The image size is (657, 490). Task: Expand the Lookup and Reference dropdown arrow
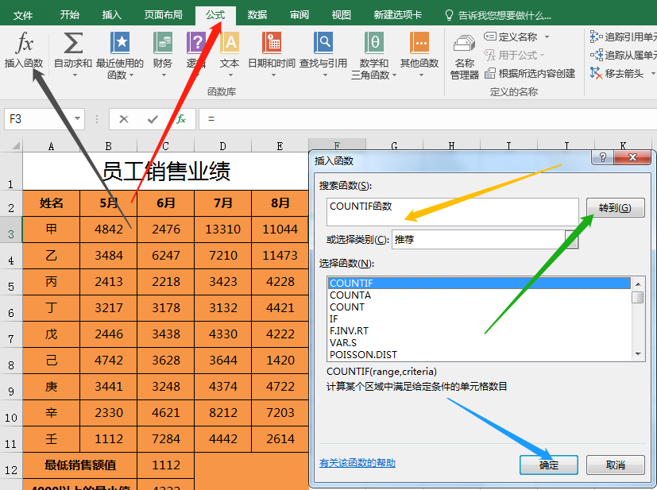click(x=325, y=75)
